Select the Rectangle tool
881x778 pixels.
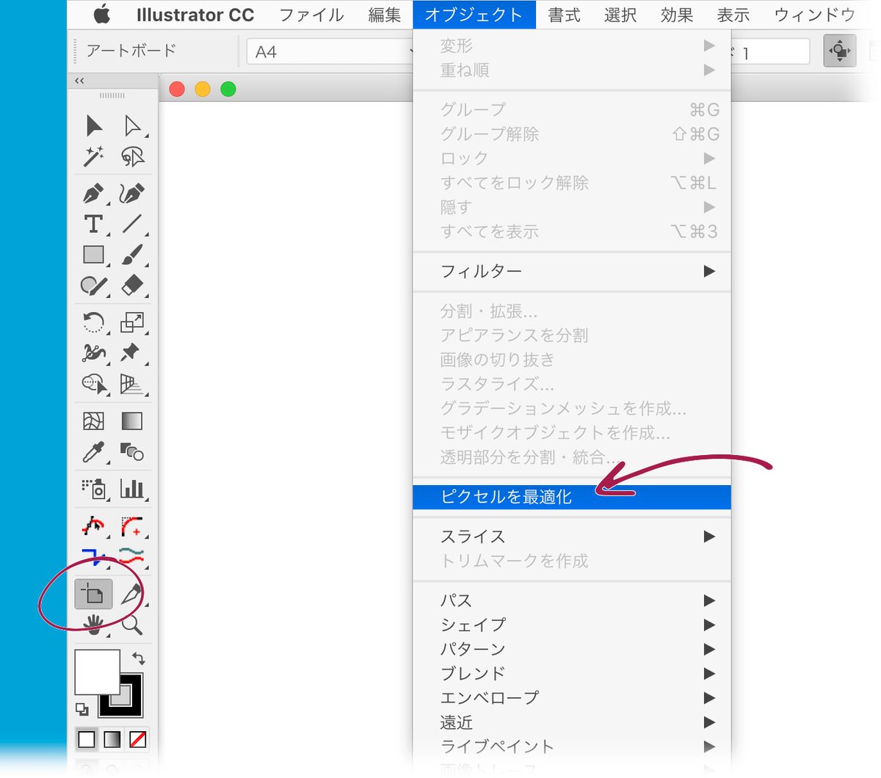94,255
